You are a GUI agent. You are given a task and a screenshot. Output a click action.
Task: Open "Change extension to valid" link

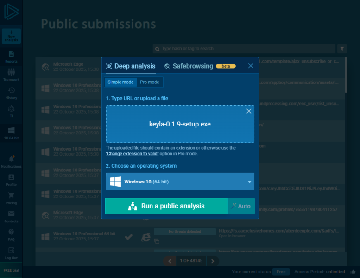click(132, 153)
